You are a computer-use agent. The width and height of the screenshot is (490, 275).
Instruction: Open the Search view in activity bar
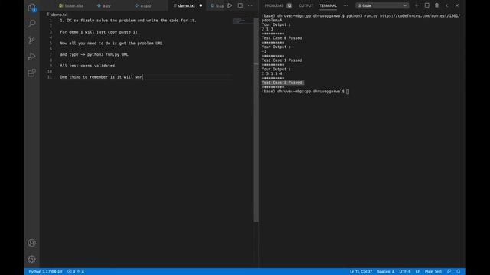point(32,24)
